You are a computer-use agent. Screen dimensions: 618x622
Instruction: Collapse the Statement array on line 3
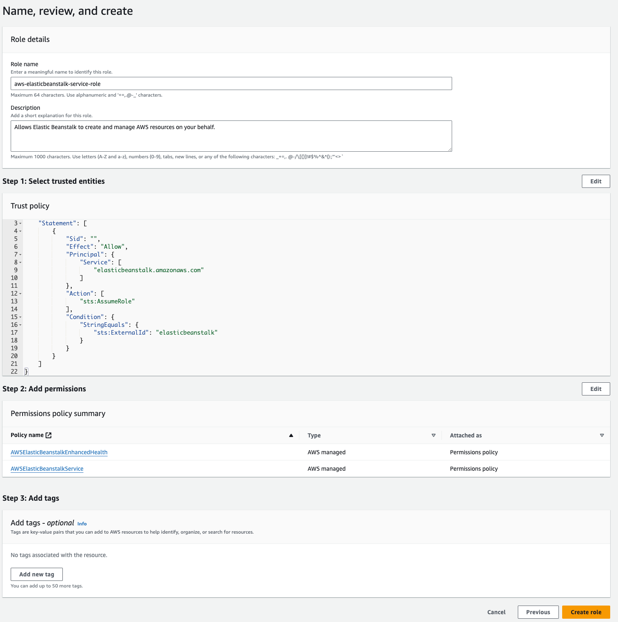[x=21, y=224]
